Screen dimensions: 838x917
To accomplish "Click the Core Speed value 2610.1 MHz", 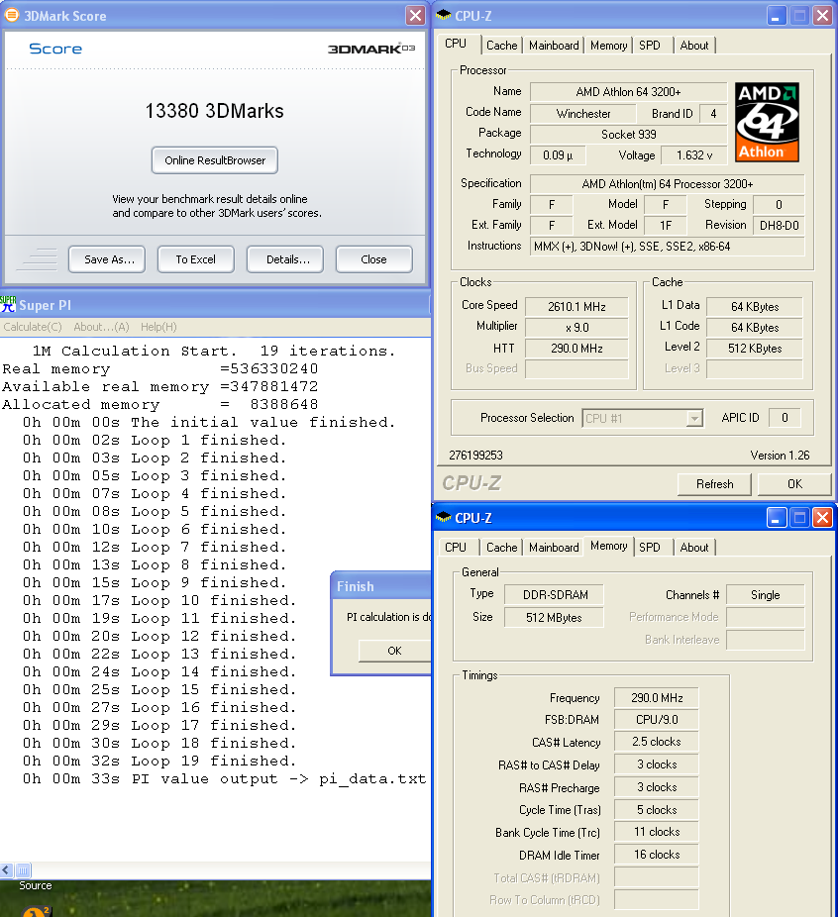I will tap(576, 306).
